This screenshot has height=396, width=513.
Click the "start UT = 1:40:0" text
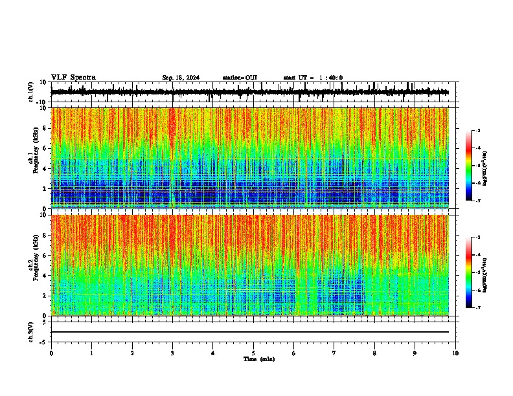313,78
